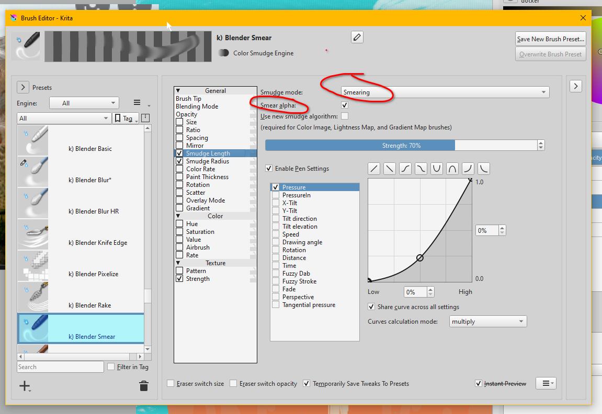The image size is (602, 414).
Task: Enable Eraser switch opacity checkbox
Action: [x=233, y=383]
